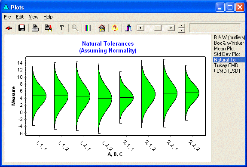Image resolution: width=247 pixels, height=167 pixels.
Task: Select Mean Plot in list
Action: point(224,49)
